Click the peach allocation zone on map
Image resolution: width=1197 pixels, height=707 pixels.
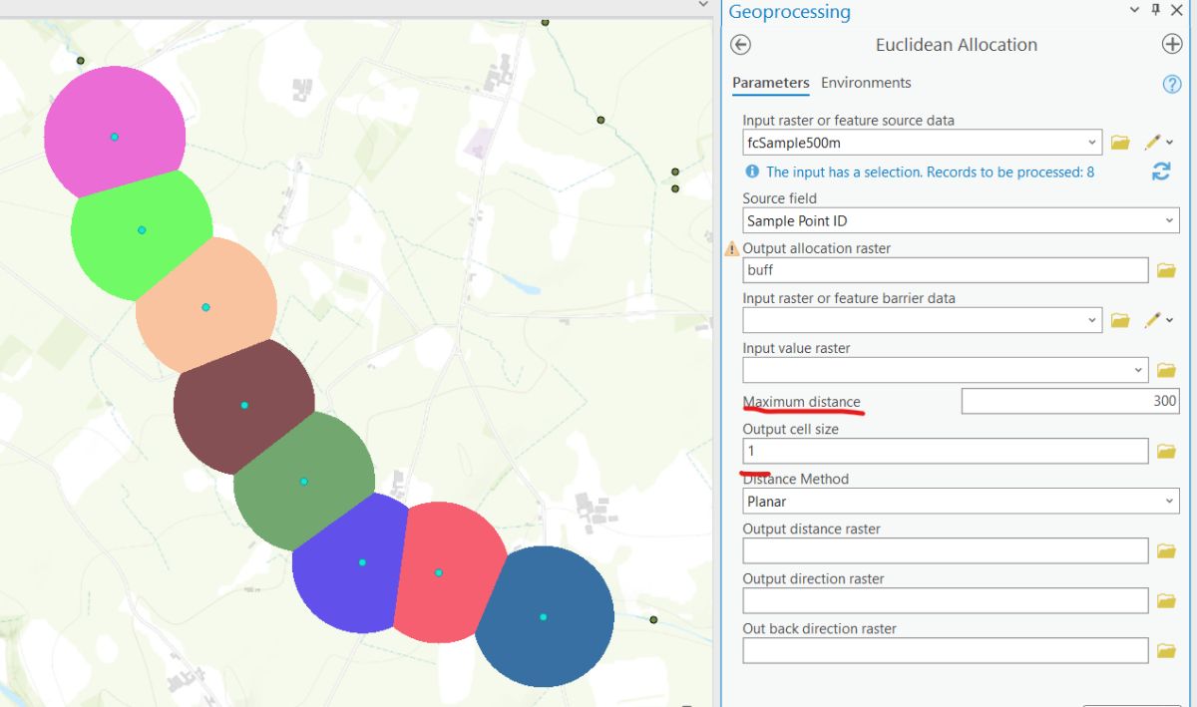(x=204, y=305)
